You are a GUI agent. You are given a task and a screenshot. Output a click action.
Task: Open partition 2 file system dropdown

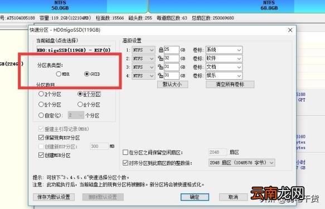143,59
